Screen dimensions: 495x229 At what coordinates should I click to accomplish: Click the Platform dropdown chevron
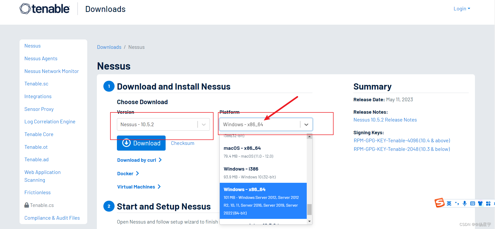[x=306, y=125]
